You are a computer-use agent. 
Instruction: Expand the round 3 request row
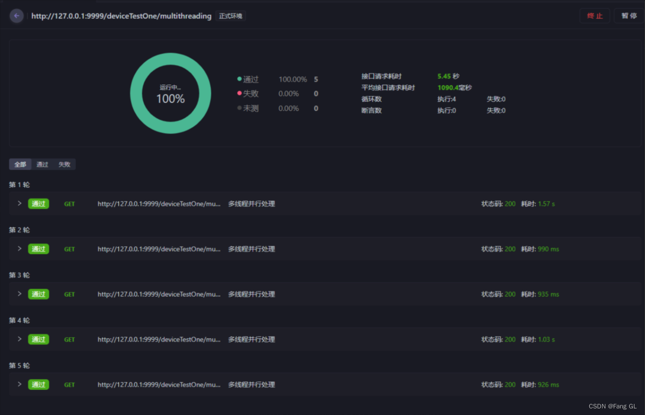coord(20,293)
